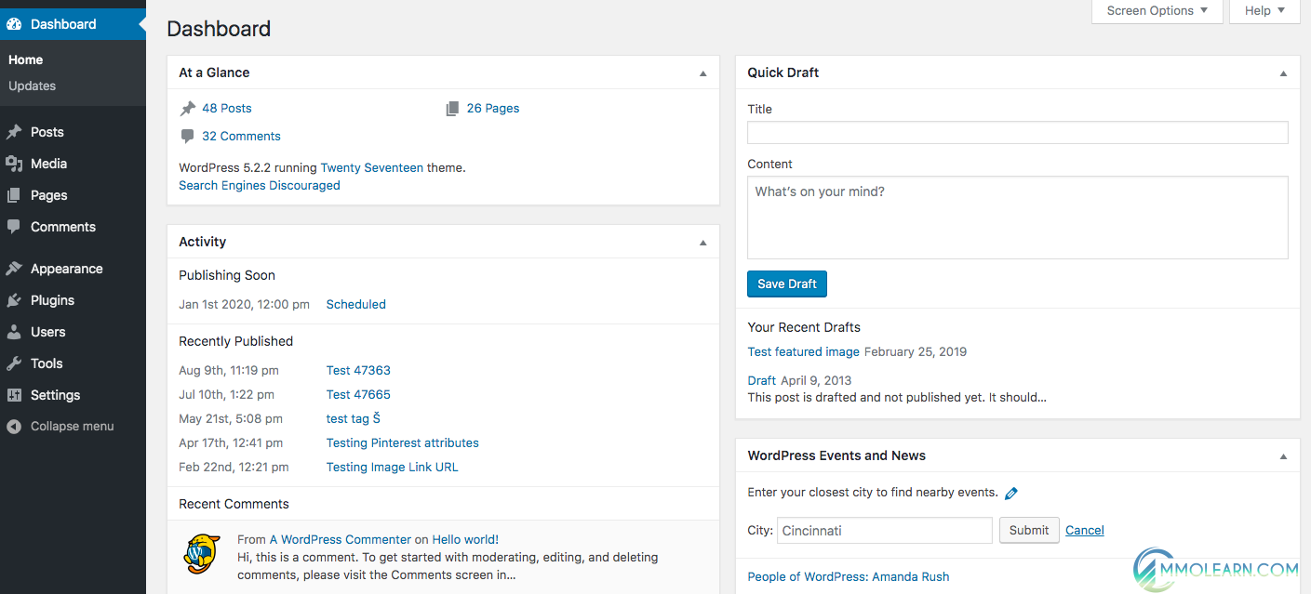Click the Tools wrench icon
Image resolution: width=1311 pixels, height=594 pixels.
click(14, 363)
